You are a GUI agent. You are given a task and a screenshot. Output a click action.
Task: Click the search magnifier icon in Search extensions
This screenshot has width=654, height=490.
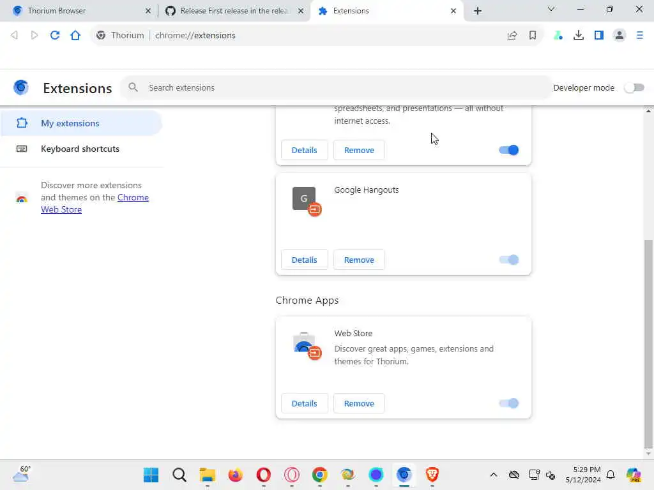click(x=133, y=87)
